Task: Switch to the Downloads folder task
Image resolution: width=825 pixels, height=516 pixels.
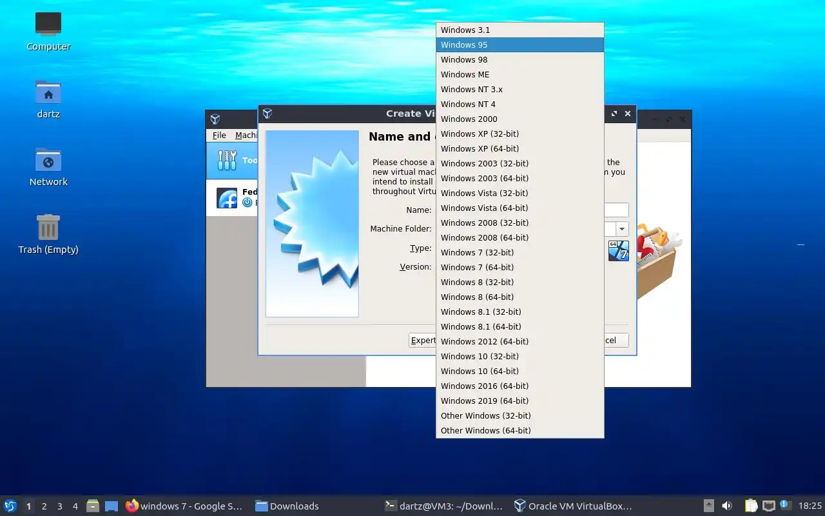Action: click(287, 506)
